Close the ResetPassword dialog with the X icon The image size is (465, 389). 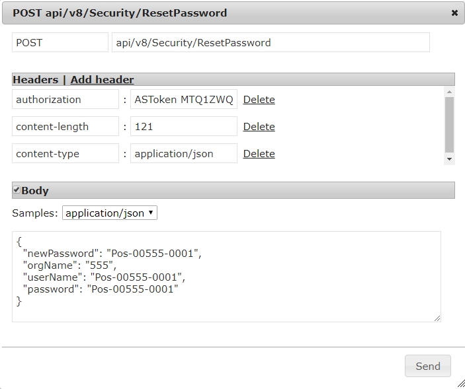click(x=454, y=13)
